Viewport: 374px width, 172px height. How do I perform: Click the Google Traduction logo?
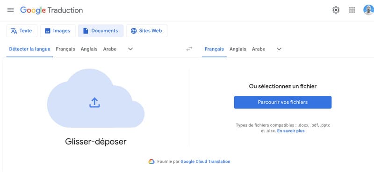point(51,10)
